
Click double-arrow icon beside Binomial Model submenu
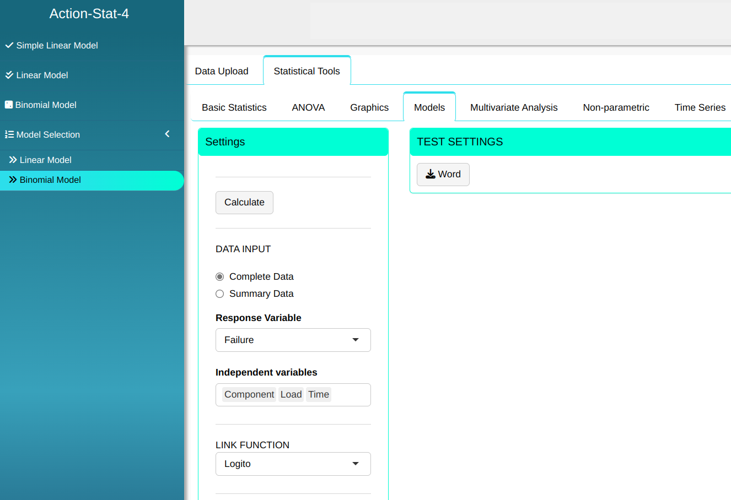click(x=13, y=180)
